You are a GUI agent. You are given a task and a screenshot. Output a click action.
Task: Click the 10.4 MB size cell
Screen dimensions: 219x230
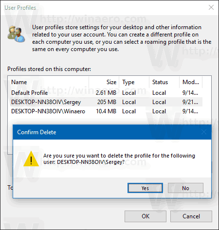[106, 111]
